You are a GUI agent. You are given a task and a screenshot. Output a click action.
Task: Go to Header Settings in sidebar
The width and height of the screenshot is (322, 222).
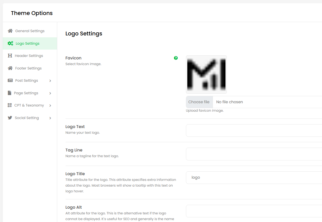click(x=29, y=56)
